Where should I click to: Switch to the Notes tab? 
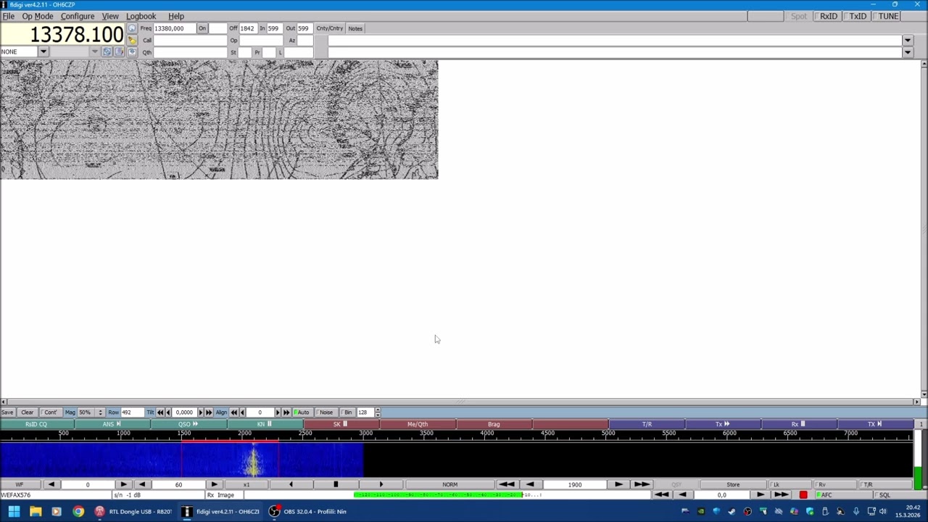pyautogui.click(x=355, y=28)
